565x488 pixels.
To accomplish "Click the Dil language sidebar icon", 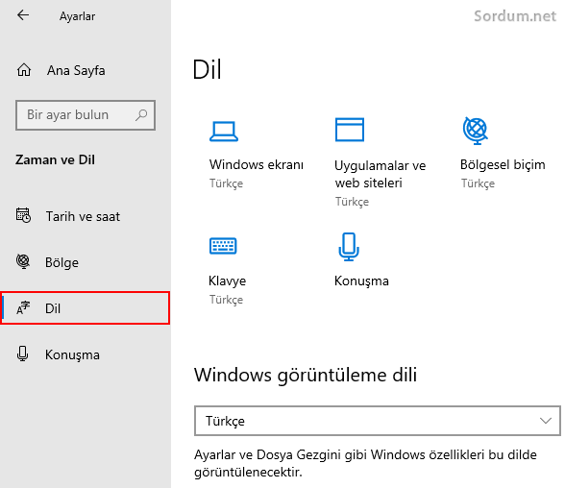I will [23, 308].
